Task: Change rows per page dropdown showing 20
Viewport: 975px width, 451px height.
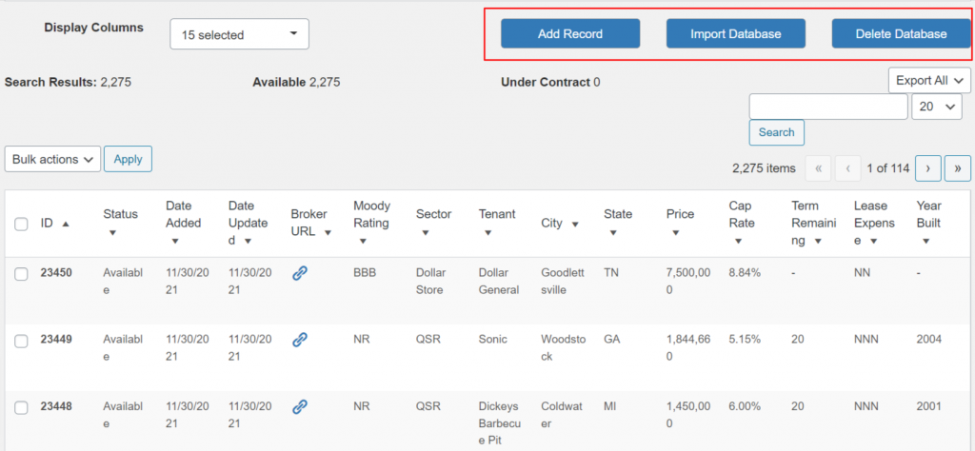Action: point(937,107)
